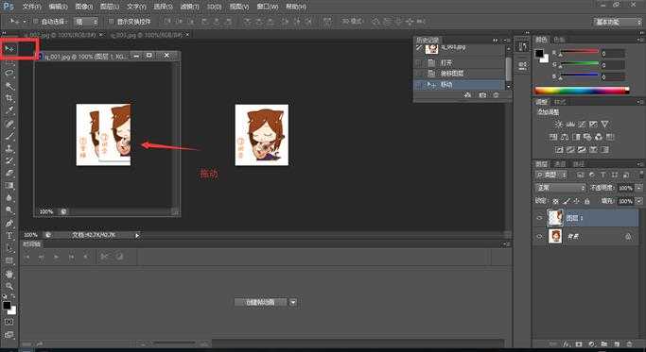Add a Channel Mixer adjustment
Viewport: 646px width, 352px height.
599,137
